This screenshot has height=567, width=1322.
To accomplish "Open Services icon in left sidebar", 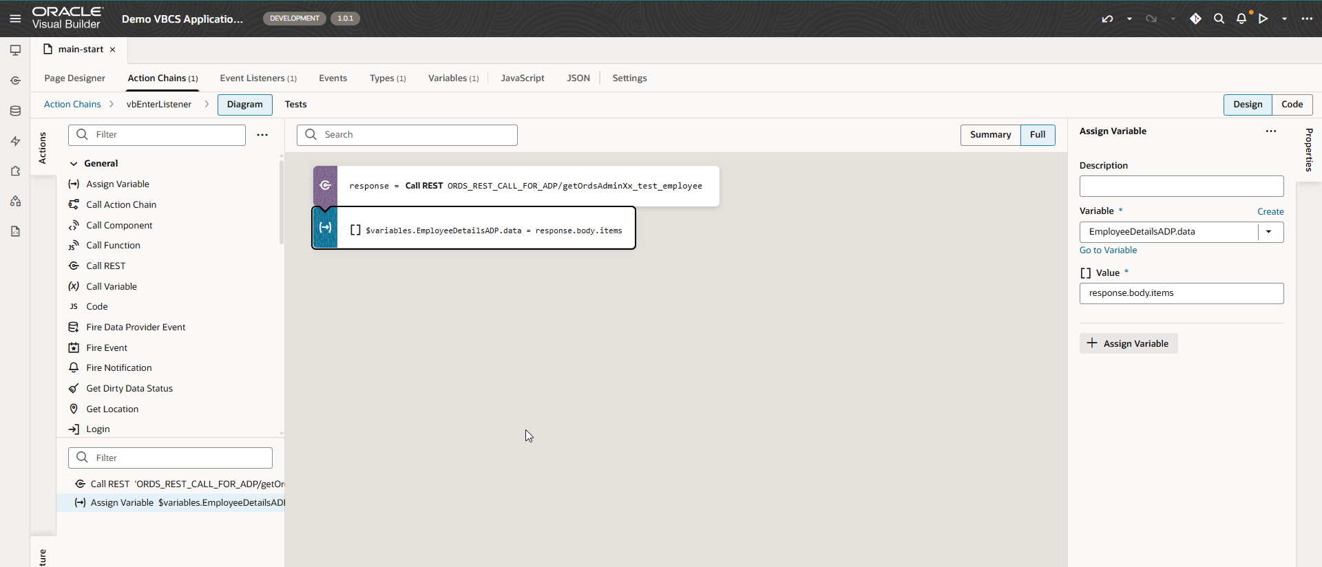I will click(15, 81).
